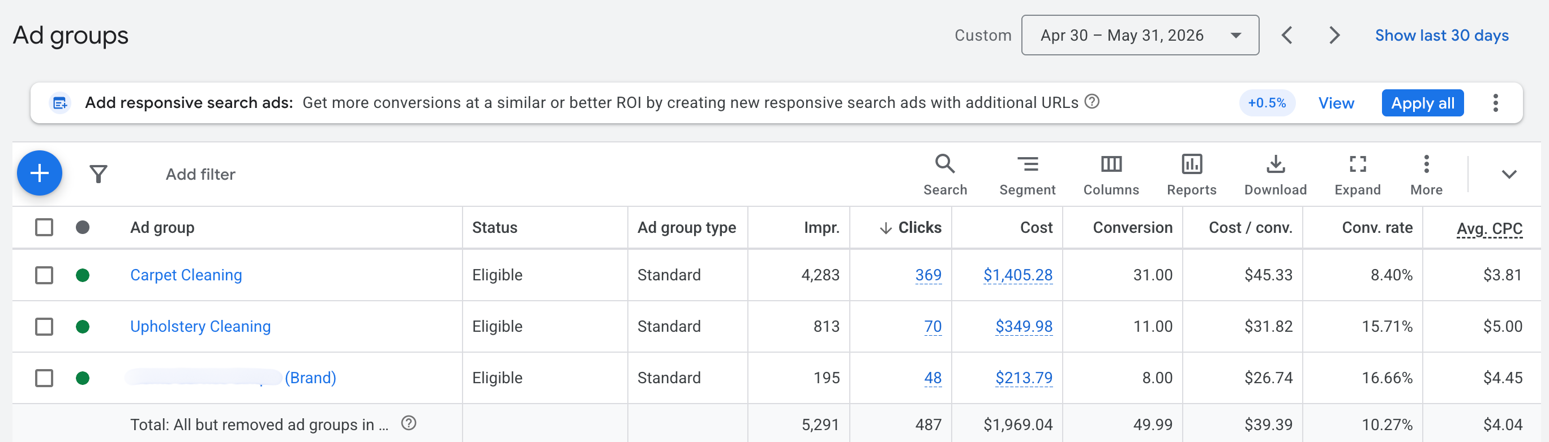The height and width of the screenshot is (442, 1549).
Task: Click Show last 30 days link
Action: [x=1441, y=36]
